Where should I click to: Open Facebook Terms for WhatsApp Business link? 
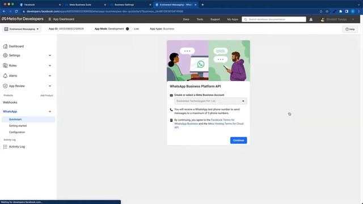(204, 122)
